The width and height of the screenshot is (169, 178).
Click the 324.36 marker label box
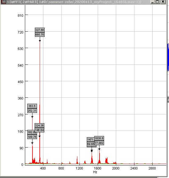(x=39, y=126)
